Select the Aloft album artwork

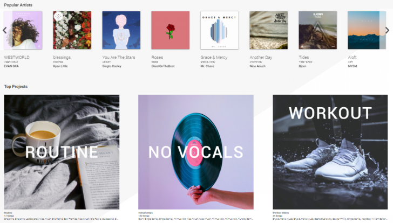[367, 30]
